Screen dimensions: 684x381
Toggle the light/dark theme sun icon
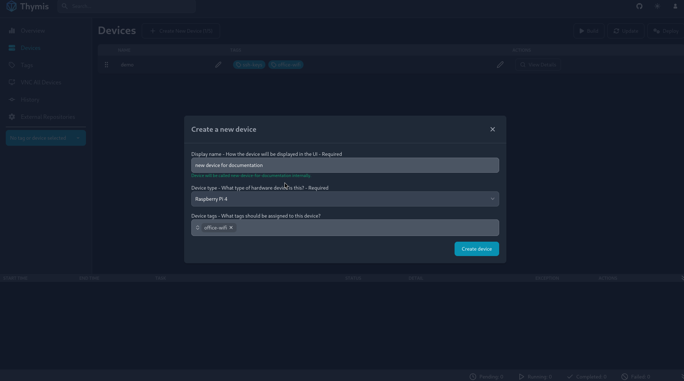[657, 6]
